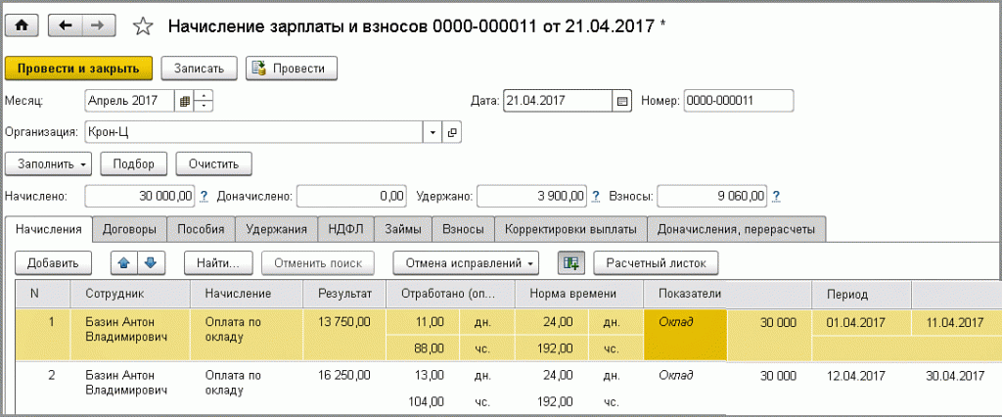Navigate forward with the right arrow
Image resolution: width=1002 pixels, height=417 pixels.
(98, 25)
